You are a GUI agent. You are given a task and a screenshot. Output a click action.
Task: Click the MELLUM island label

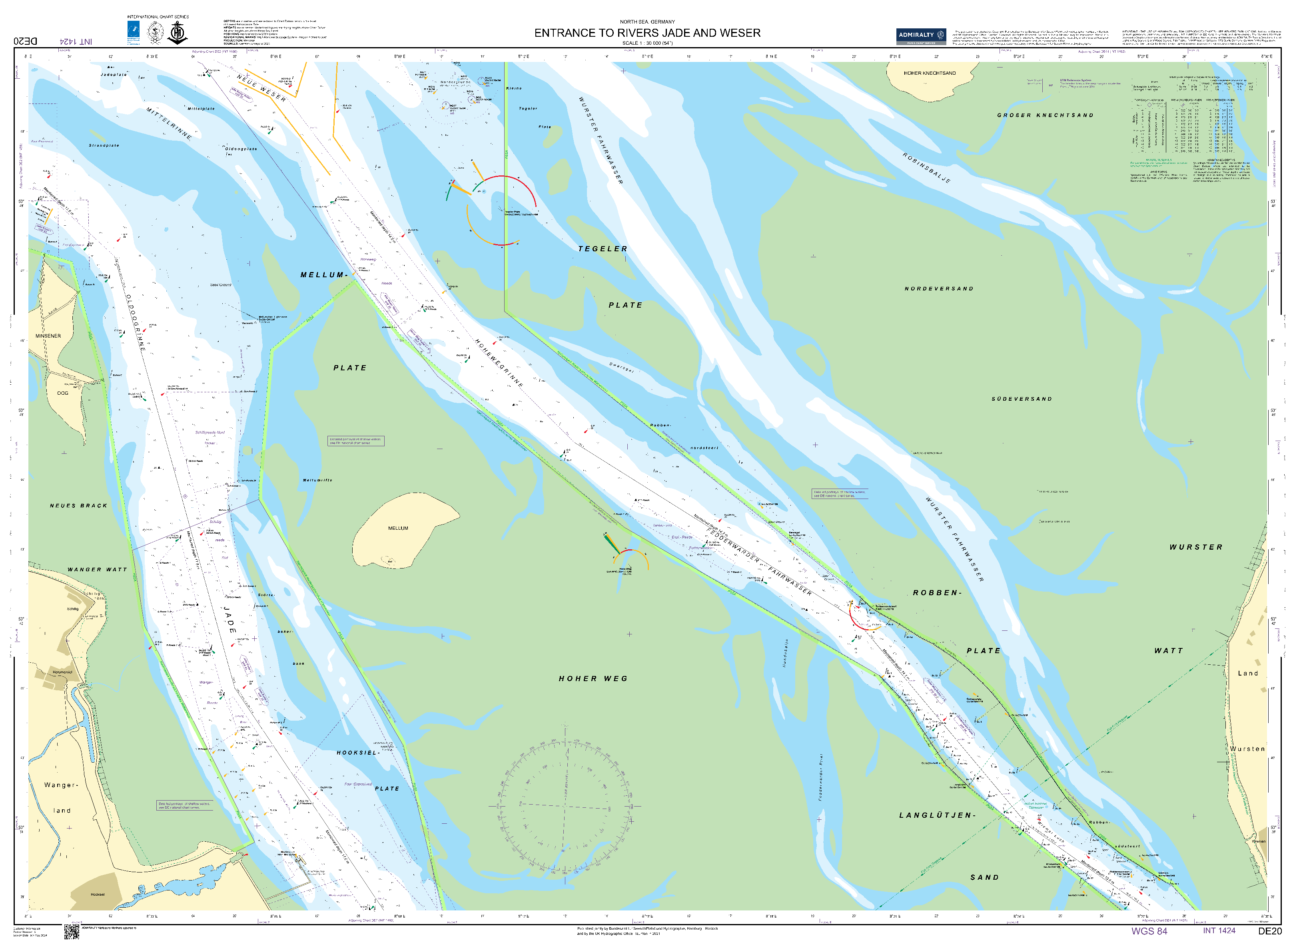pyautogui.click(x=398, y=529)
